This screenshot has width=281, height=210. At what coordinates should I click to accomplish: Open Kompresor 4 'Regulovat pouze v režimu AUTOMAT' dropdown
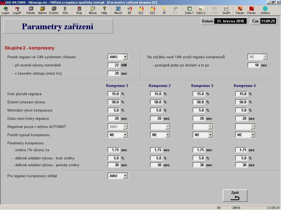pyautogui.click(x=245, y=127)
